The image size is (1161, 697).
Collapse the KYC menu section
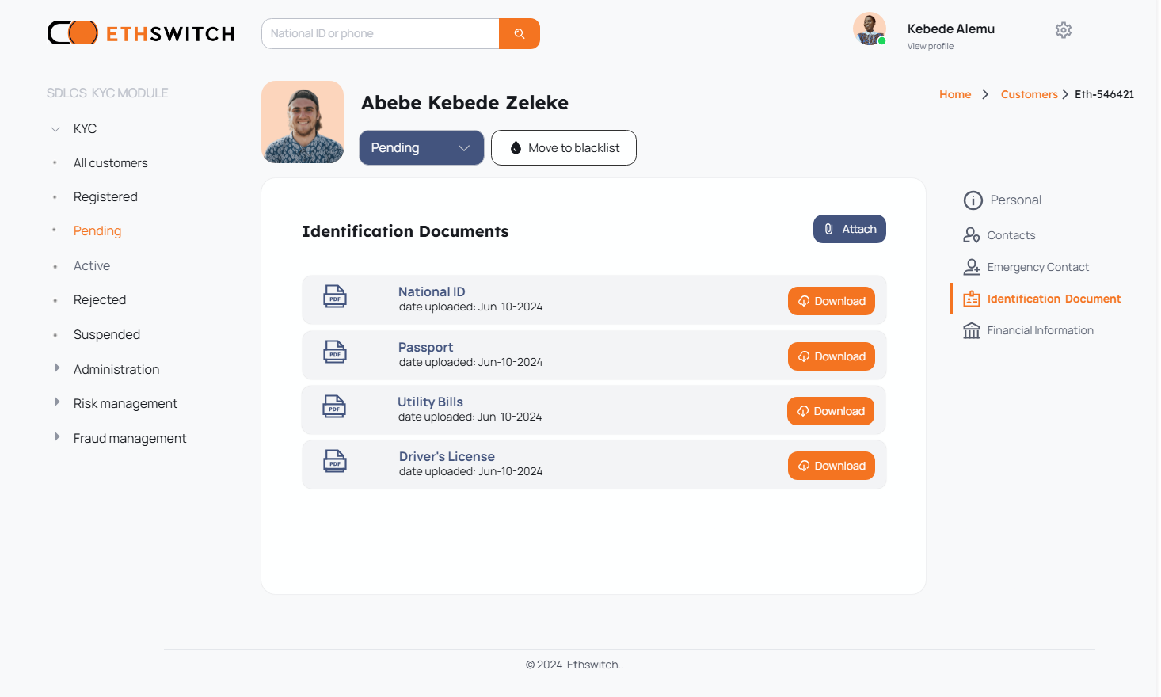coord(55,129)
